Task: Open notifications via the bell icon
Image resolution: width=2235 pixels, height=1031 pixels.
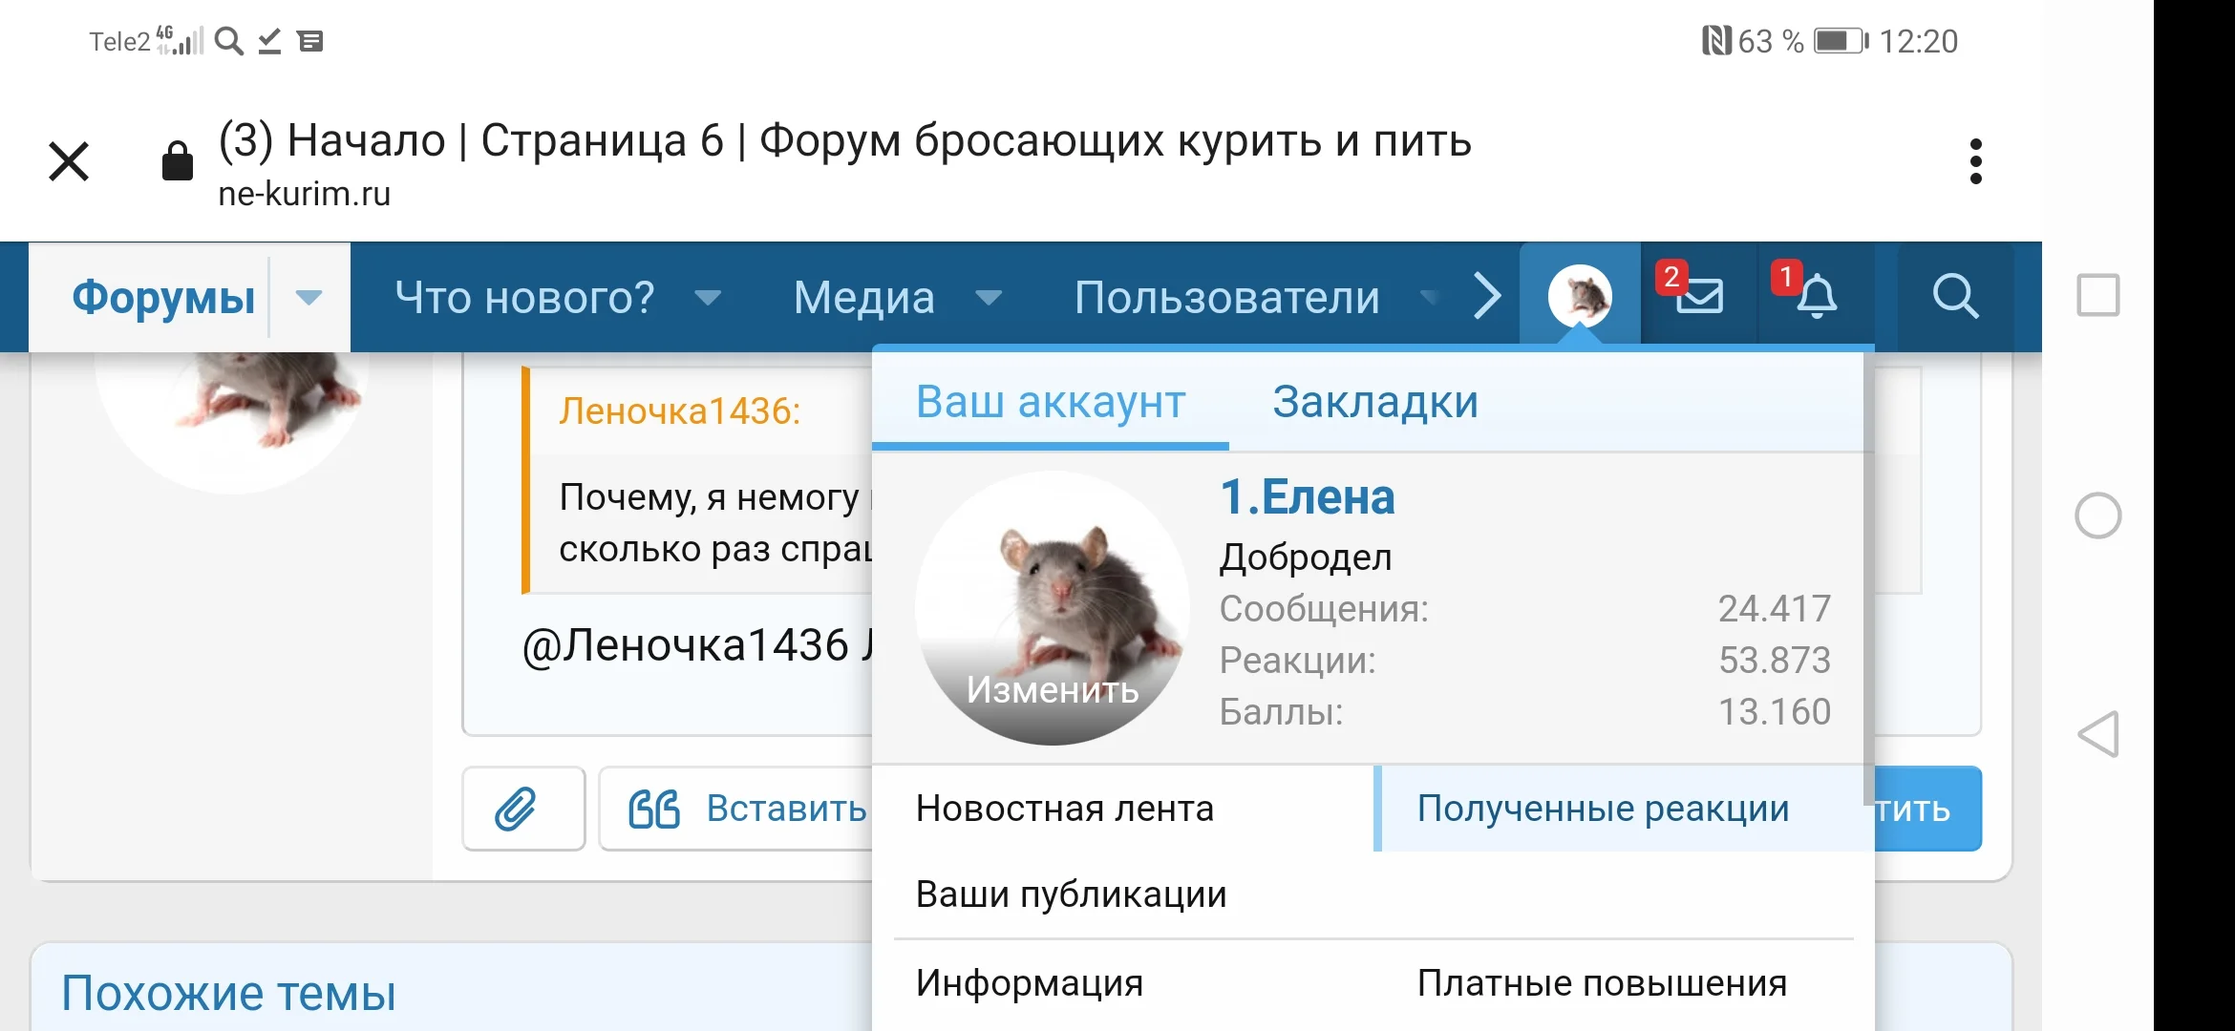Action: point(1816,298)
